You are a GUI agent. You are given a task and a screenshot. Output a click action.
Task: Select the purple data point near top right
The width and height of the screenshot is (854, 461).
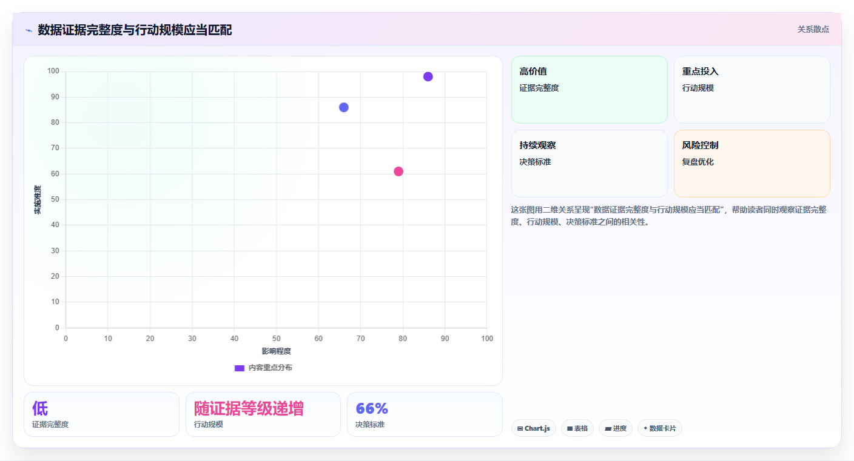pos(428,76)
